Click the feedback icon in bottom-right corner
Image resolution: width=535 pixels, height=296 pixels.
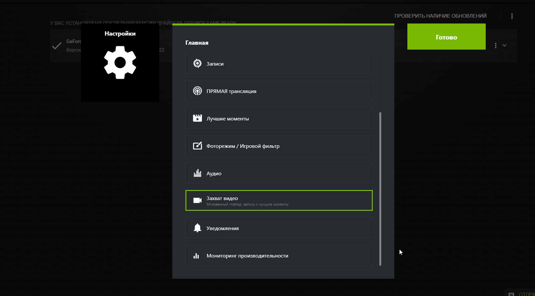pyautogui.click(x=511, y=294)
